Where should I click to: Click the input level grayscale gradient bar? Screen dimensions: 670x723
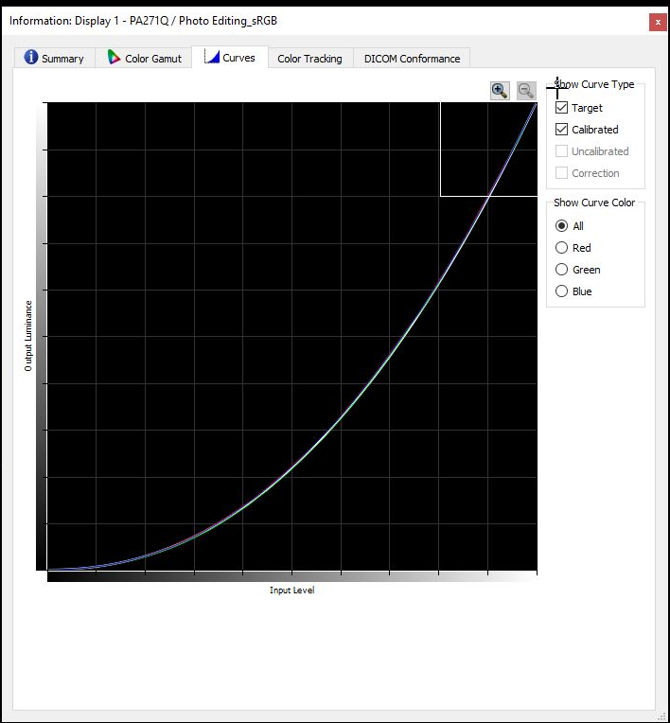291,577
